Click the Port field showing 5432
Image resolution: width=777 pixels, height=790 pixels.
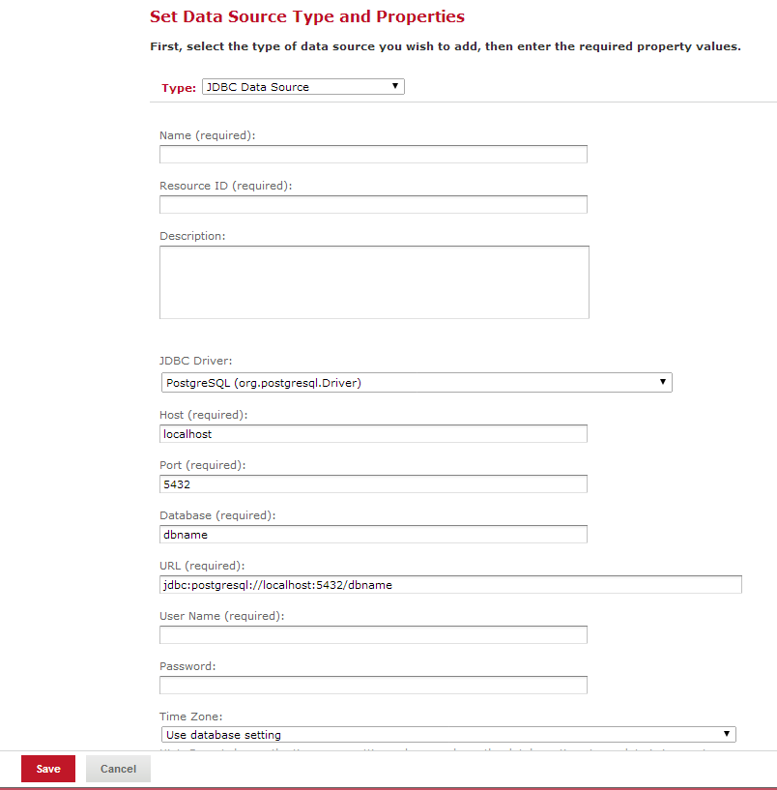point(373,484)
